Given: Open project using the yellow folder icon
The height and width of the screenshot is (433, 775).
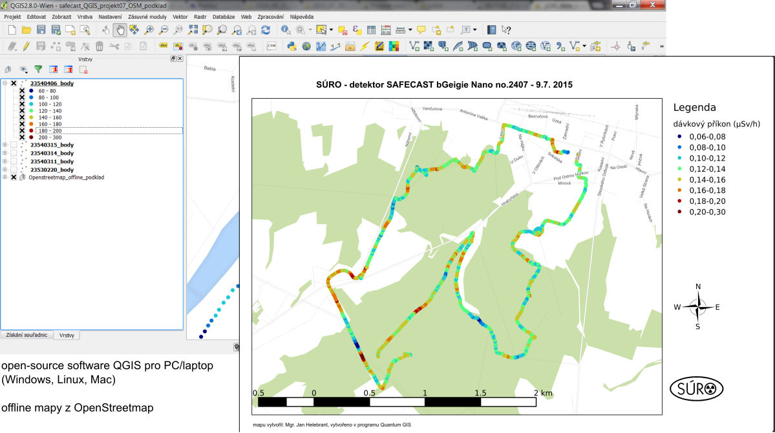Looking at the screenshot, I should (x=27, y=30).
